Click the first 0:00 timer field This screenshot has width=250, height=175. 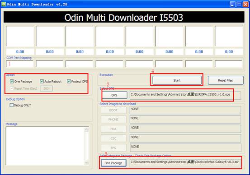(x=20, y=52)
